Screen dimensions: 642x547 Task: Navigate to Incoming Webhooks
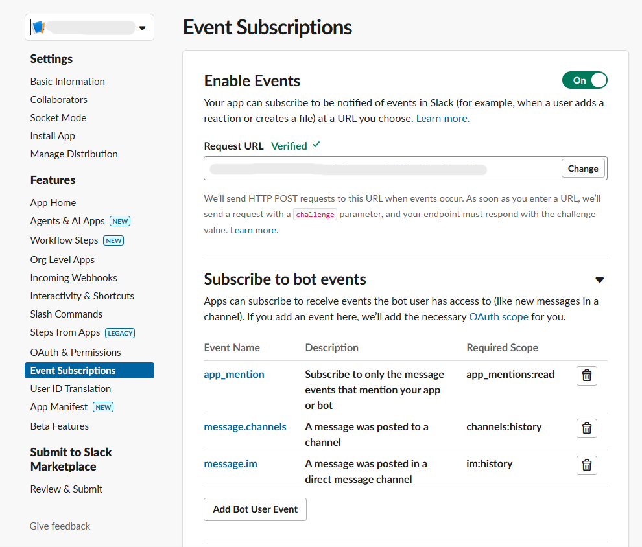click(73, 277)
